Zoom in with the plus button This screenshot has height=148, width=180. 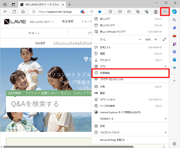(x=156, y=40)
